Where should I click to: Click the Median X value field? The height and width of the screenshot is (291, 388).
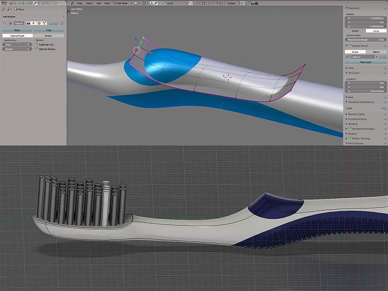coord(366,18)
